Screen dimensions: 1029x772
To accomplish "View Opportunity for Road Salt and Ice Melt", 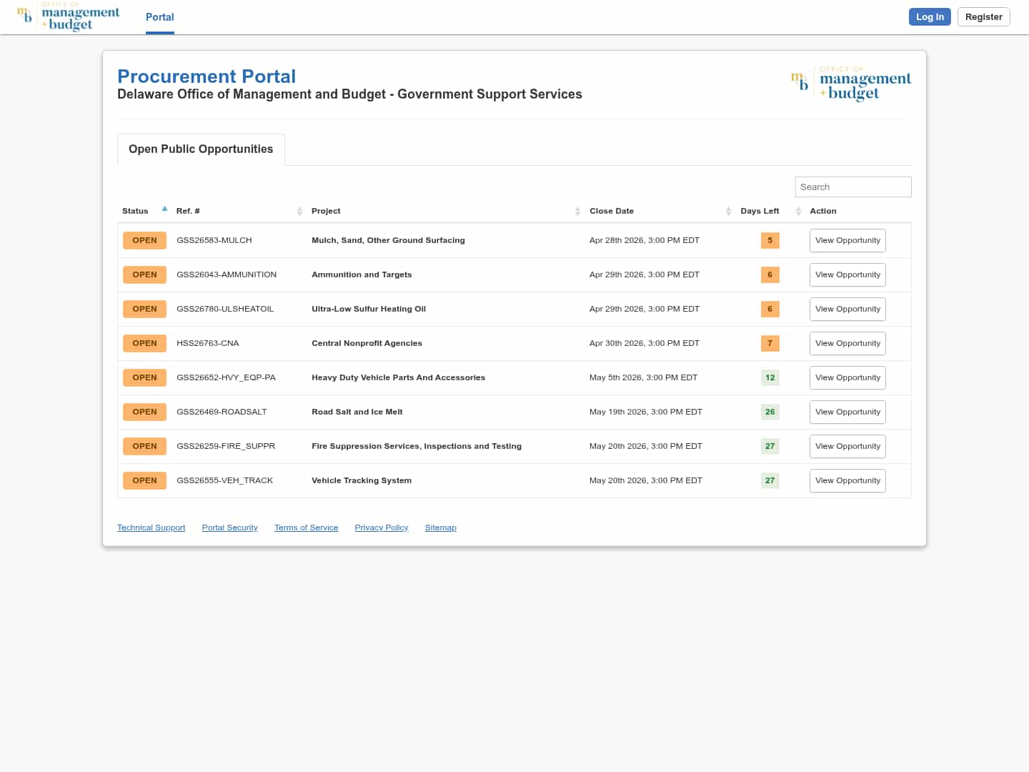I will coord(847,412).
